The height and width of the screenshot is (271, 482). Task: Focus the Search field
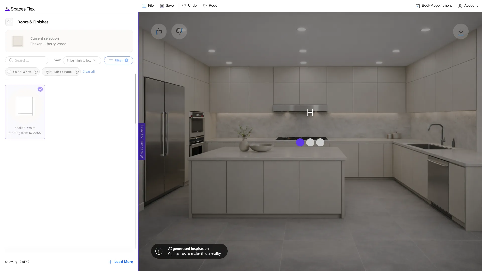coord(27,60)
